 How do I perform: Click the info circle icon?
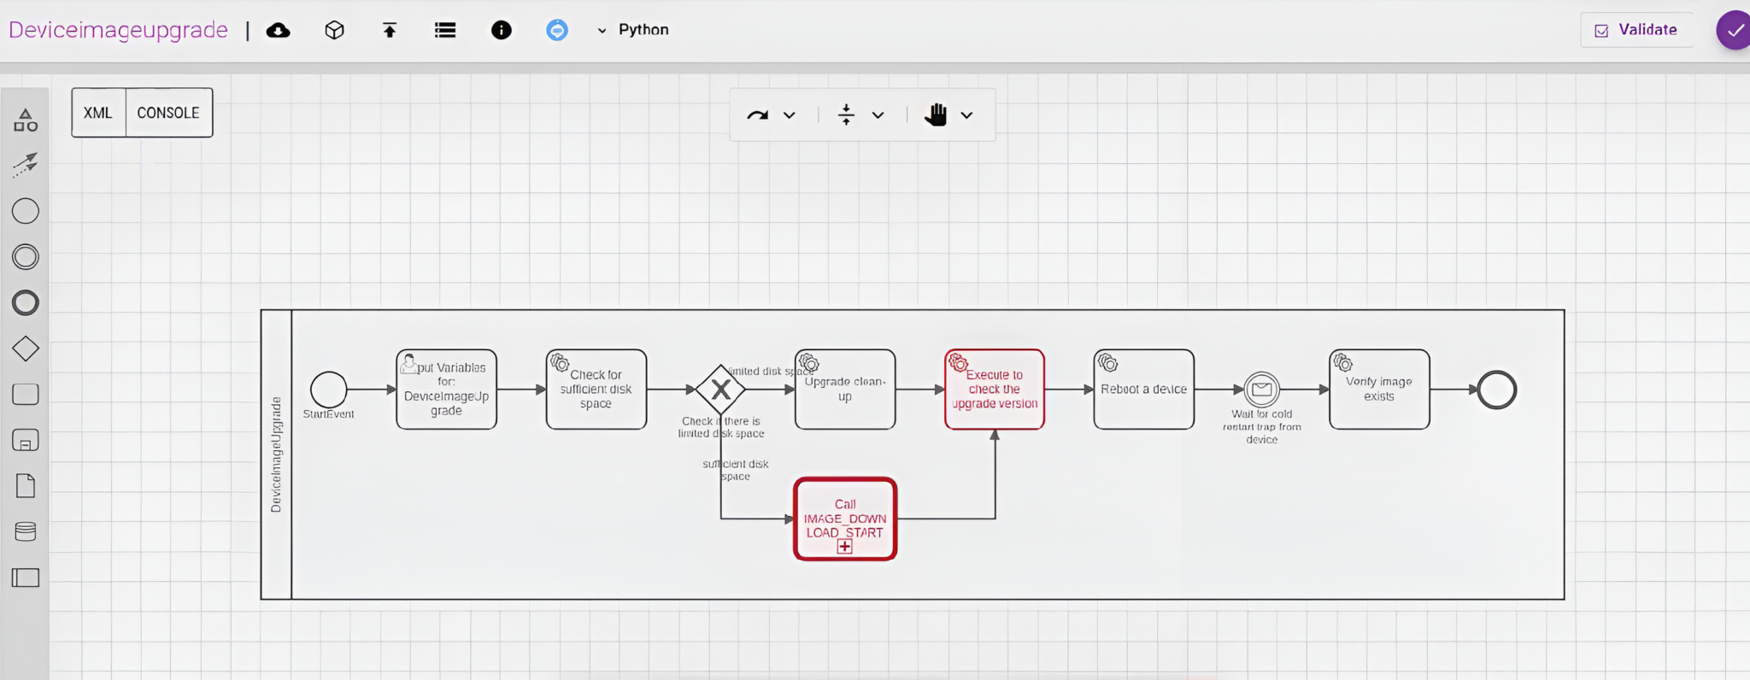(502, 31)
